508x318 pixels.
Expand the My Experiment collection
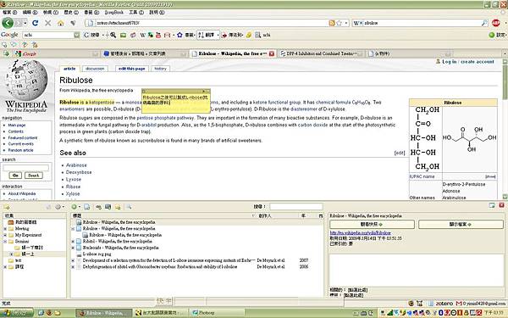coord(5,235)
